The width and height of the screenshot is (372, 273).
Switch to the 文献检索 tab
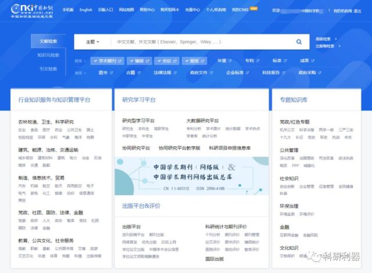coord(48,41)
